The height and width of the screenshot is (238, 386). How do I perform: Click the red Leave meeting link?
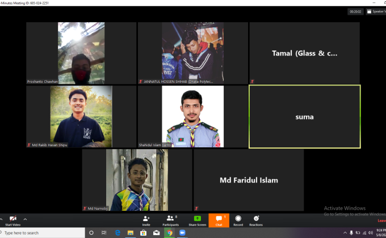pyautogui.click(x=382, y=220)
